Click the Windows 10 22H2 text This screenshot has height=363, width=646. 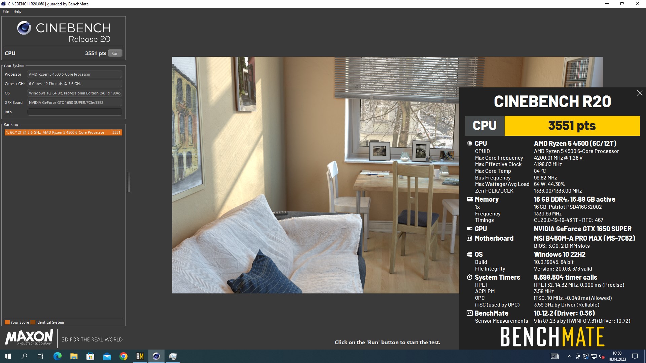click(560, 254)
